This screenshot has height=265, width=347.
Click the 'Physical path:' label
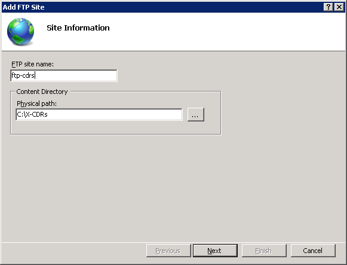(x=37, y=103)
